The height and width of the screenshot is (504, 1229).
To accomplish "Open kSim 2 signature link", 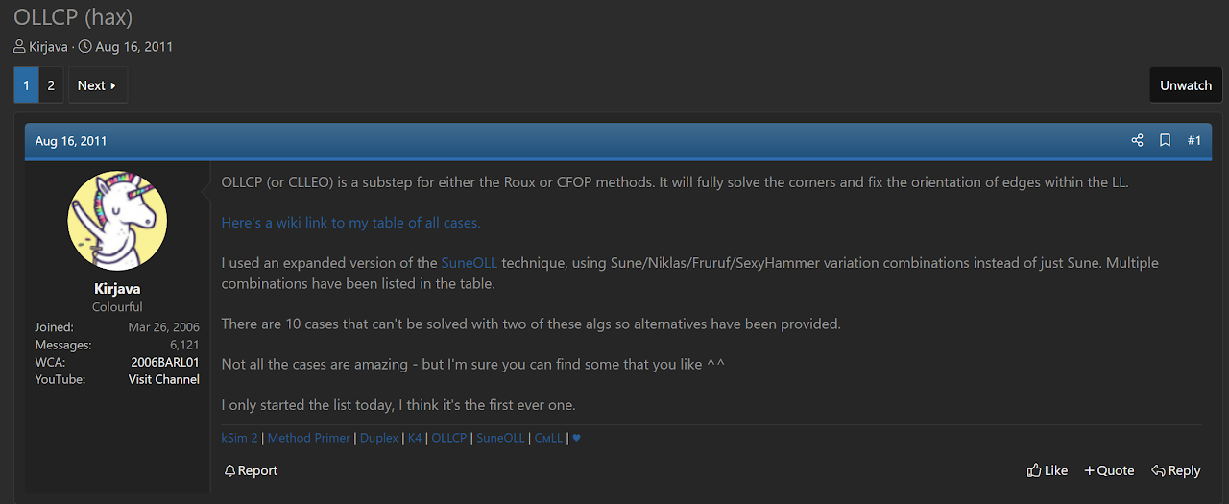I will (240, 438).
